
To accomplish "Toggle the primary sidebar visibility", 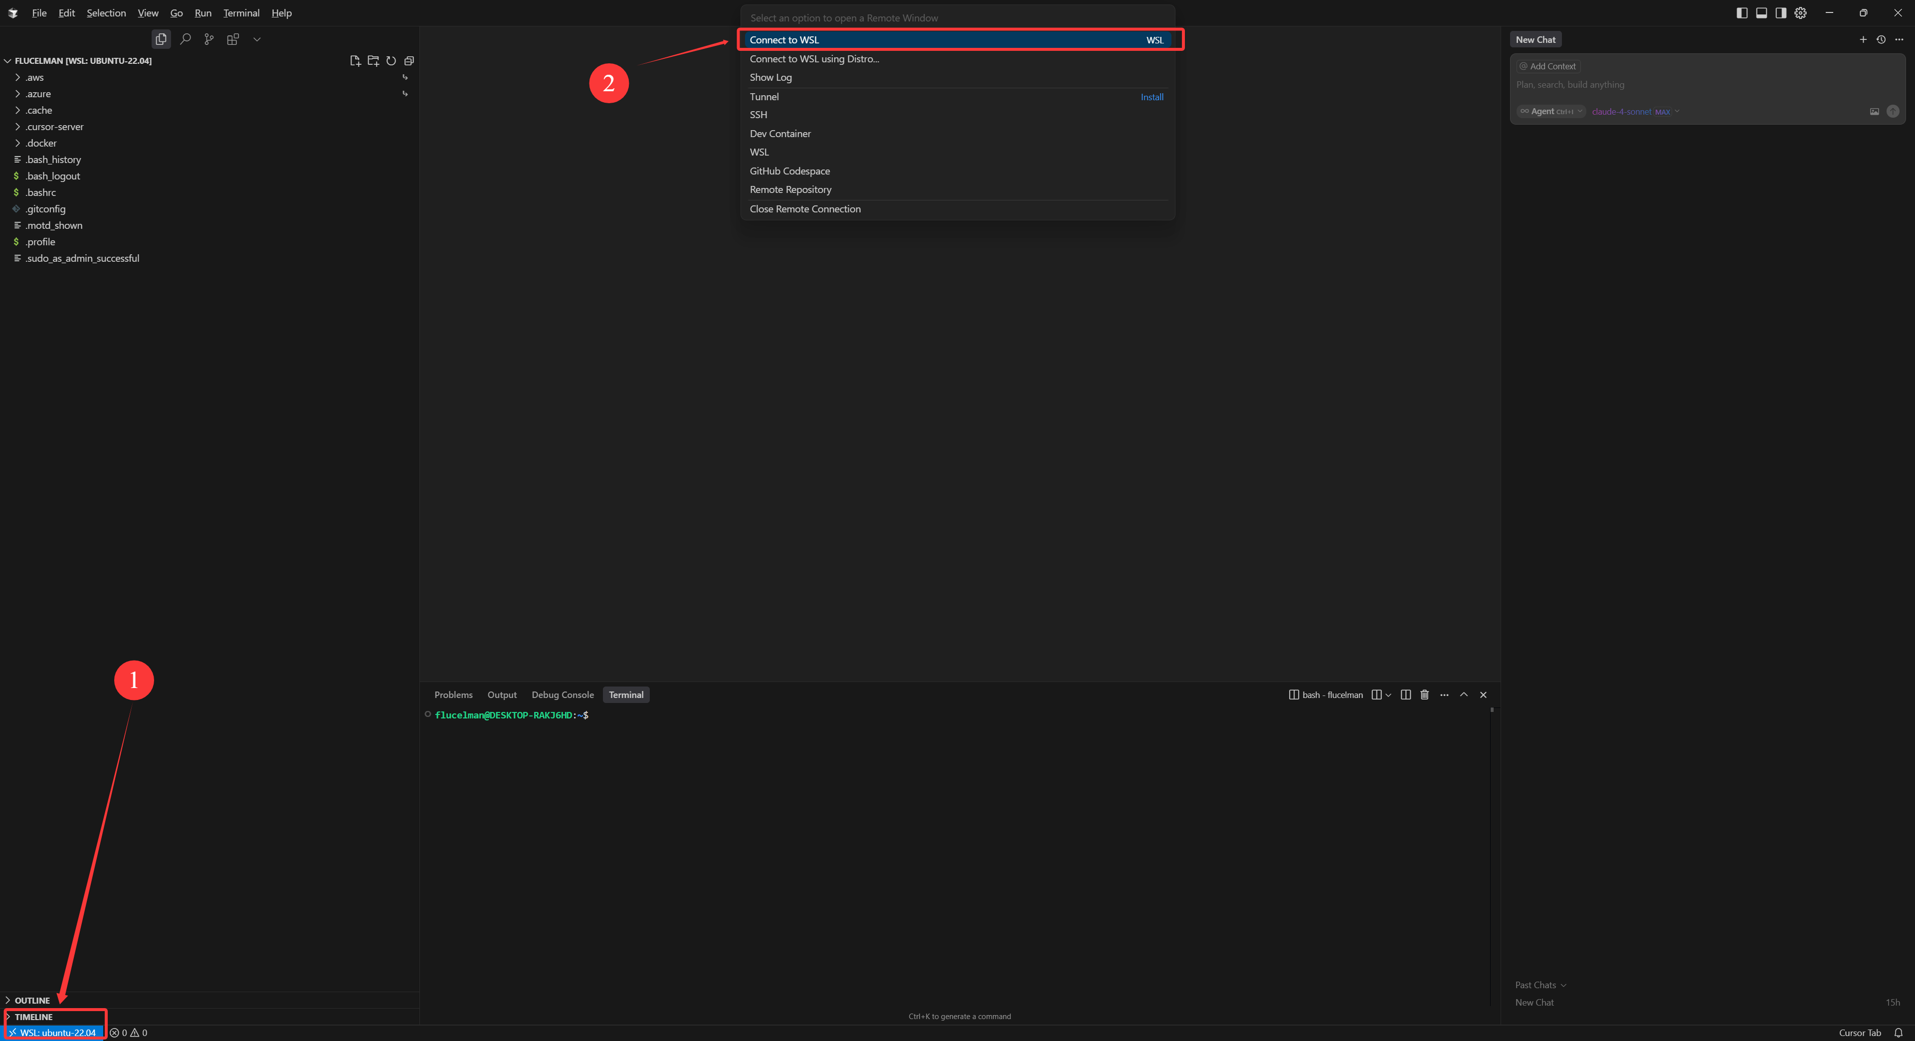I will point(1741,12).
